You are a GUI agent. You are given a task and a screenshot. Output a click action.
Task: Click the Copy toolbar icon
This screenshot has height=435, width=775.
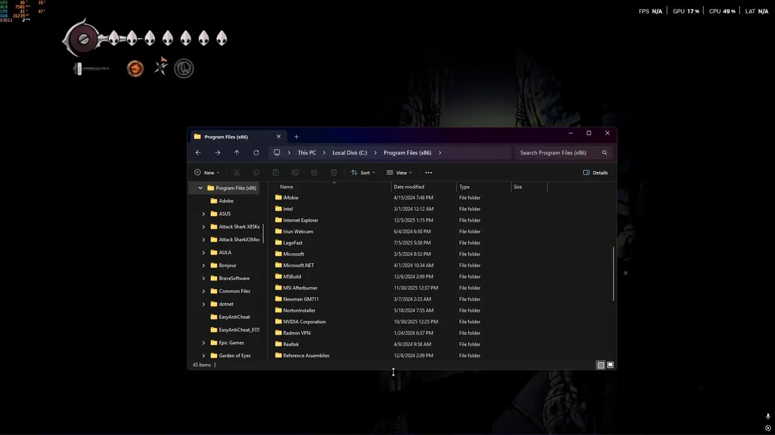[x=256, y=173]
